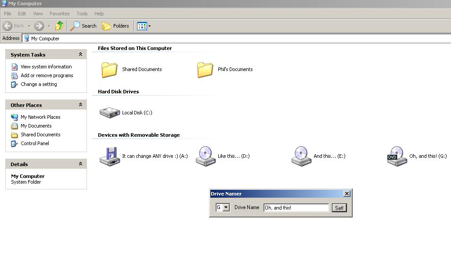Select the Local Disk (C:) drive icon
Viewport: 451px width, 263px height.
110,113
